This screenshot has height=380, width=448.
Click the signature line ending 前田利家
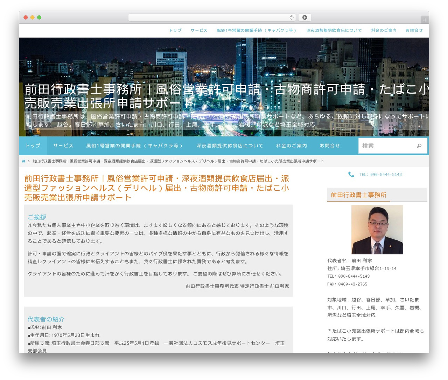click(x=238, y=286)
